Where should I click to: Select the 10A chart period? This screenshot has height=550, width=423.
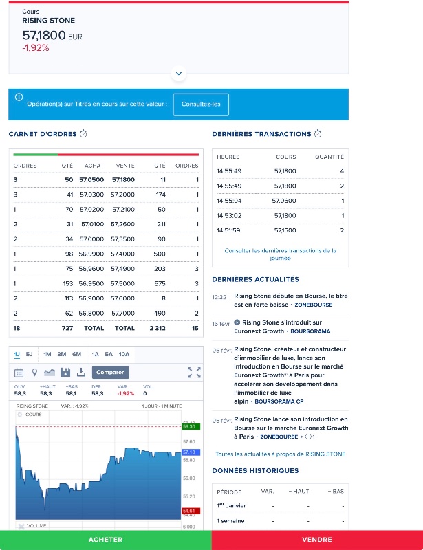coord(124,354)
